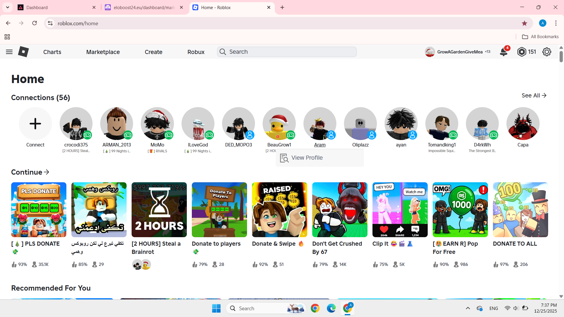The image size is (564, 317).
Task: Click the GrowAGardenGiveMea avatar icon
Action: [430, 52]
